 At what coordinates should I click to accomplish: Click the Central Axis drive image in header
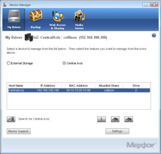29,37
